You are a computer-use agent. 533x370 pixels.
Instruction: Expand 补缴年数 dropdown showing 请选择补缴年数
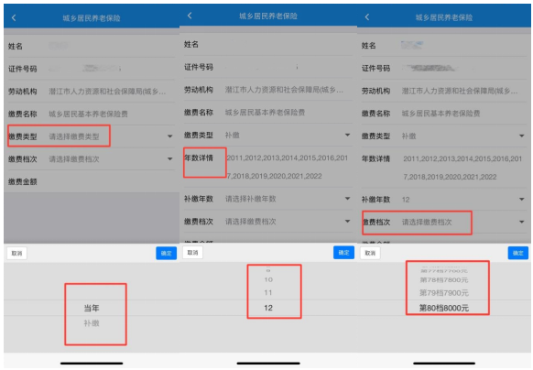coord(267,199)
